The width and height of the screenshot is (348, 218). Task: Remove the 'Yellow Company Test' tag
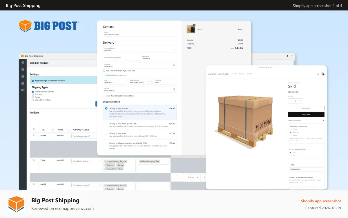click(x=140, y=161)
